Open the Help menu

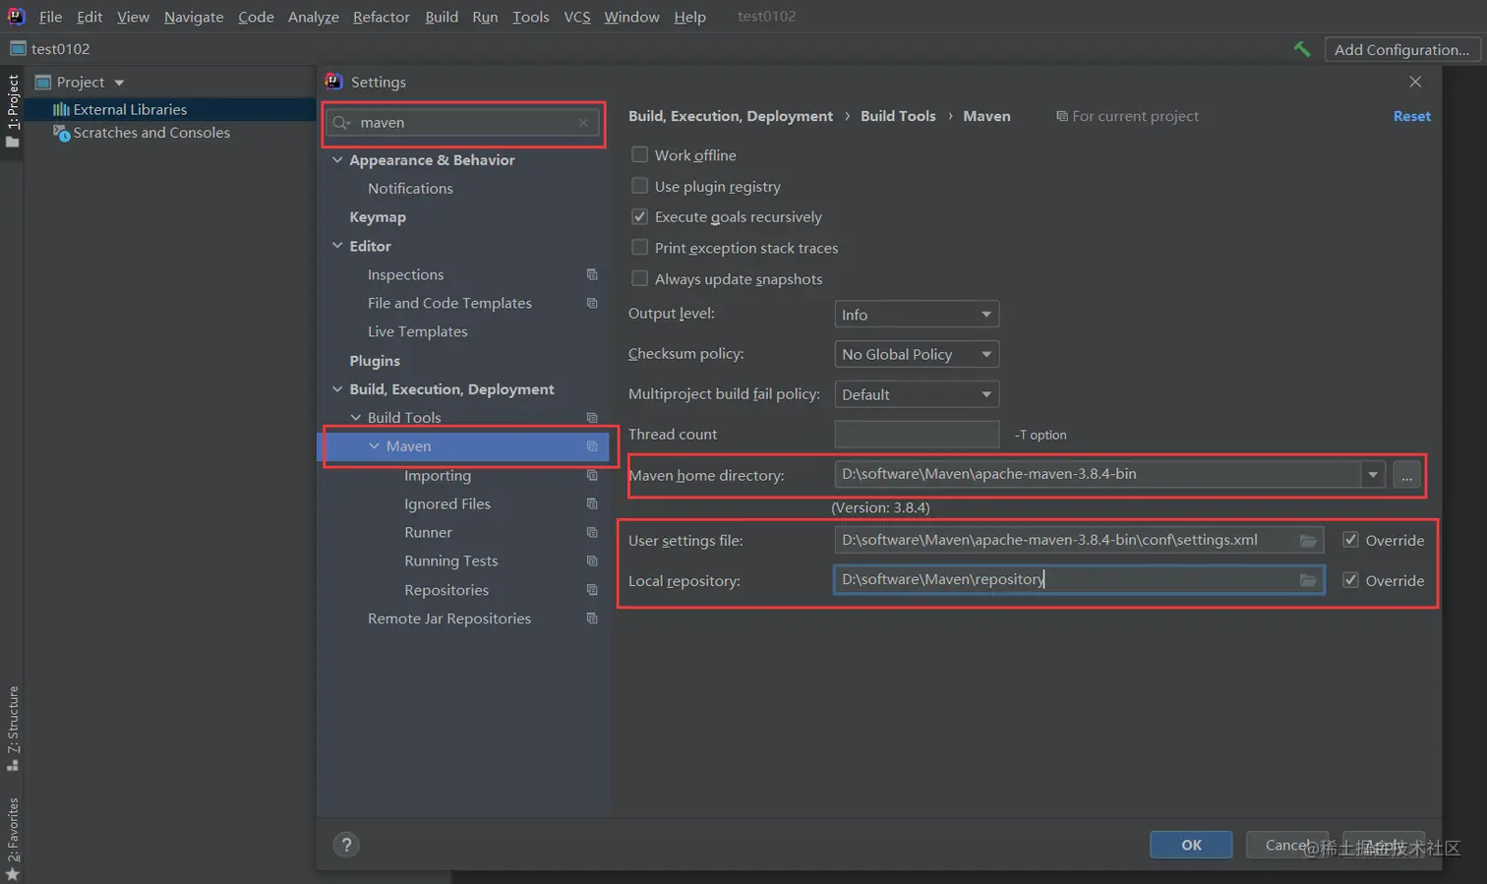click(689, 17)
